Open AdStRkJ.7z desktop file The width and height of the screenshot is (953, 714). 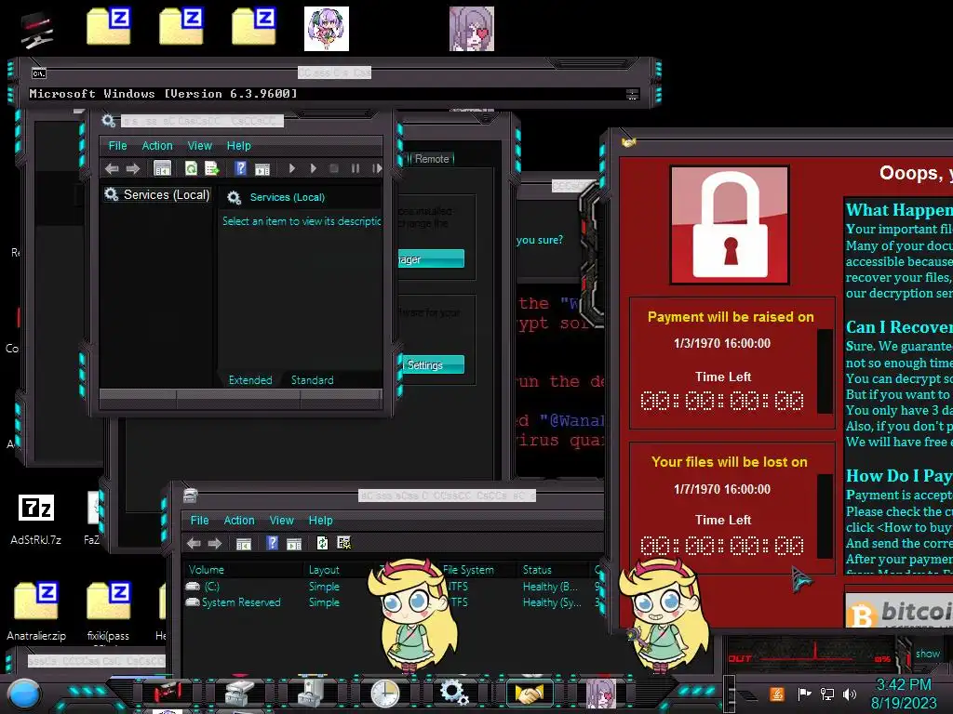point(36,519)
